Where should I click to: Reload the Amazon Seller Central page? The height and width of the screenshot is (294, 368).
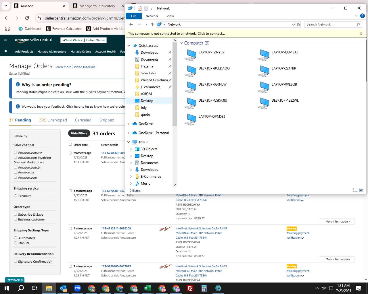tap(27, 18)
